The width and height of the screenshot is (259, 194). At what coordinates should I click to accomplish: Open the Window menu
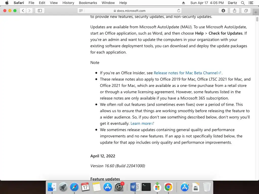(108, 3)
